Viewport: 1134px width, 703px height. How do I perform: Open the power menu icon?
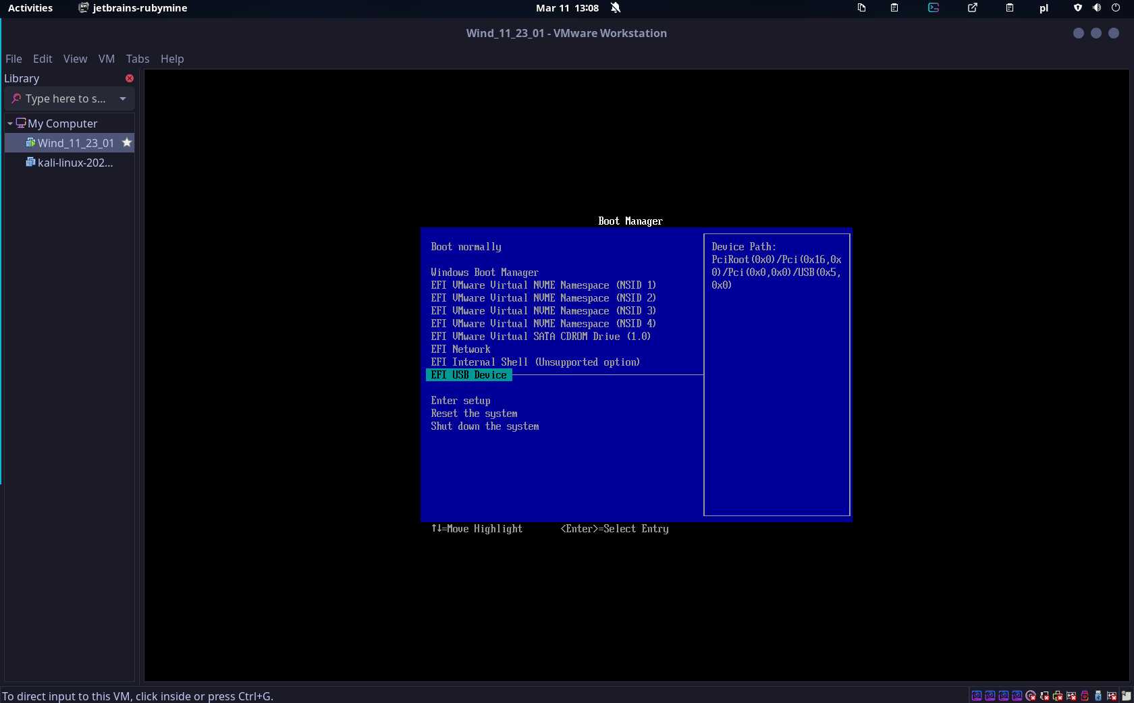coord(1116,8)
